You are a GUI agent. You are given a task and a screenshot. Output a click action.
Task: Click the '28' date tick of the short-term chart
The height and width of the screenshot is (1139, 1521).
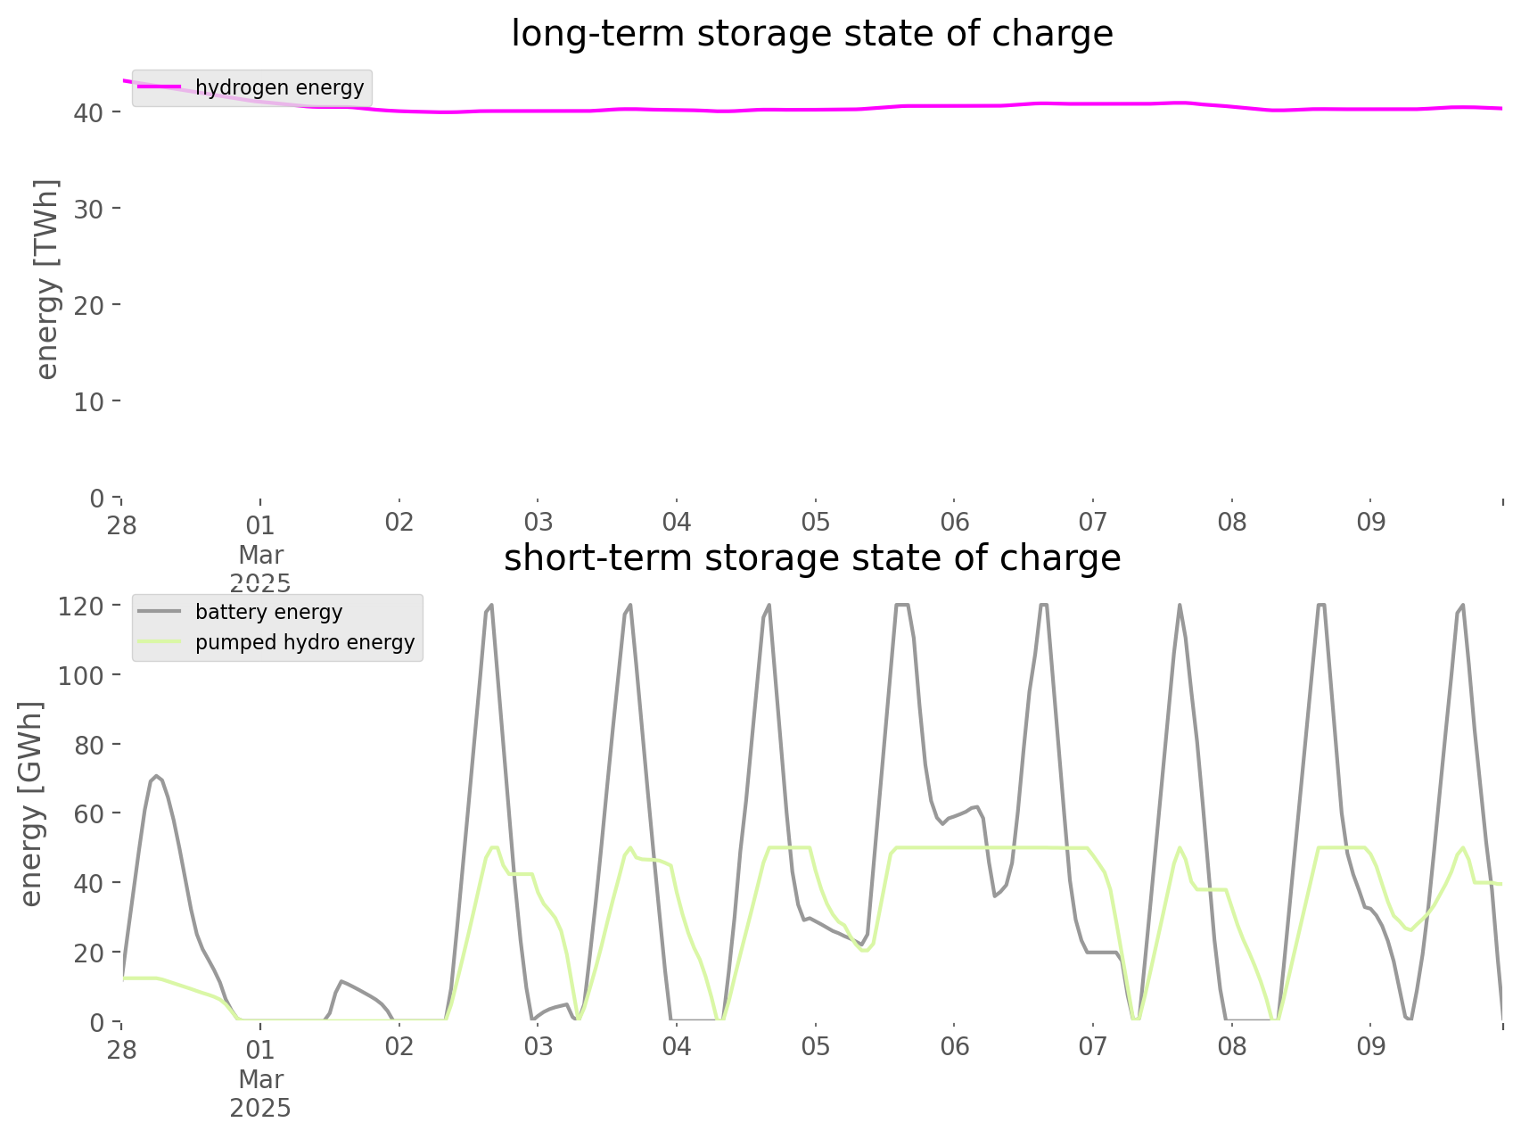(122, 1049)
